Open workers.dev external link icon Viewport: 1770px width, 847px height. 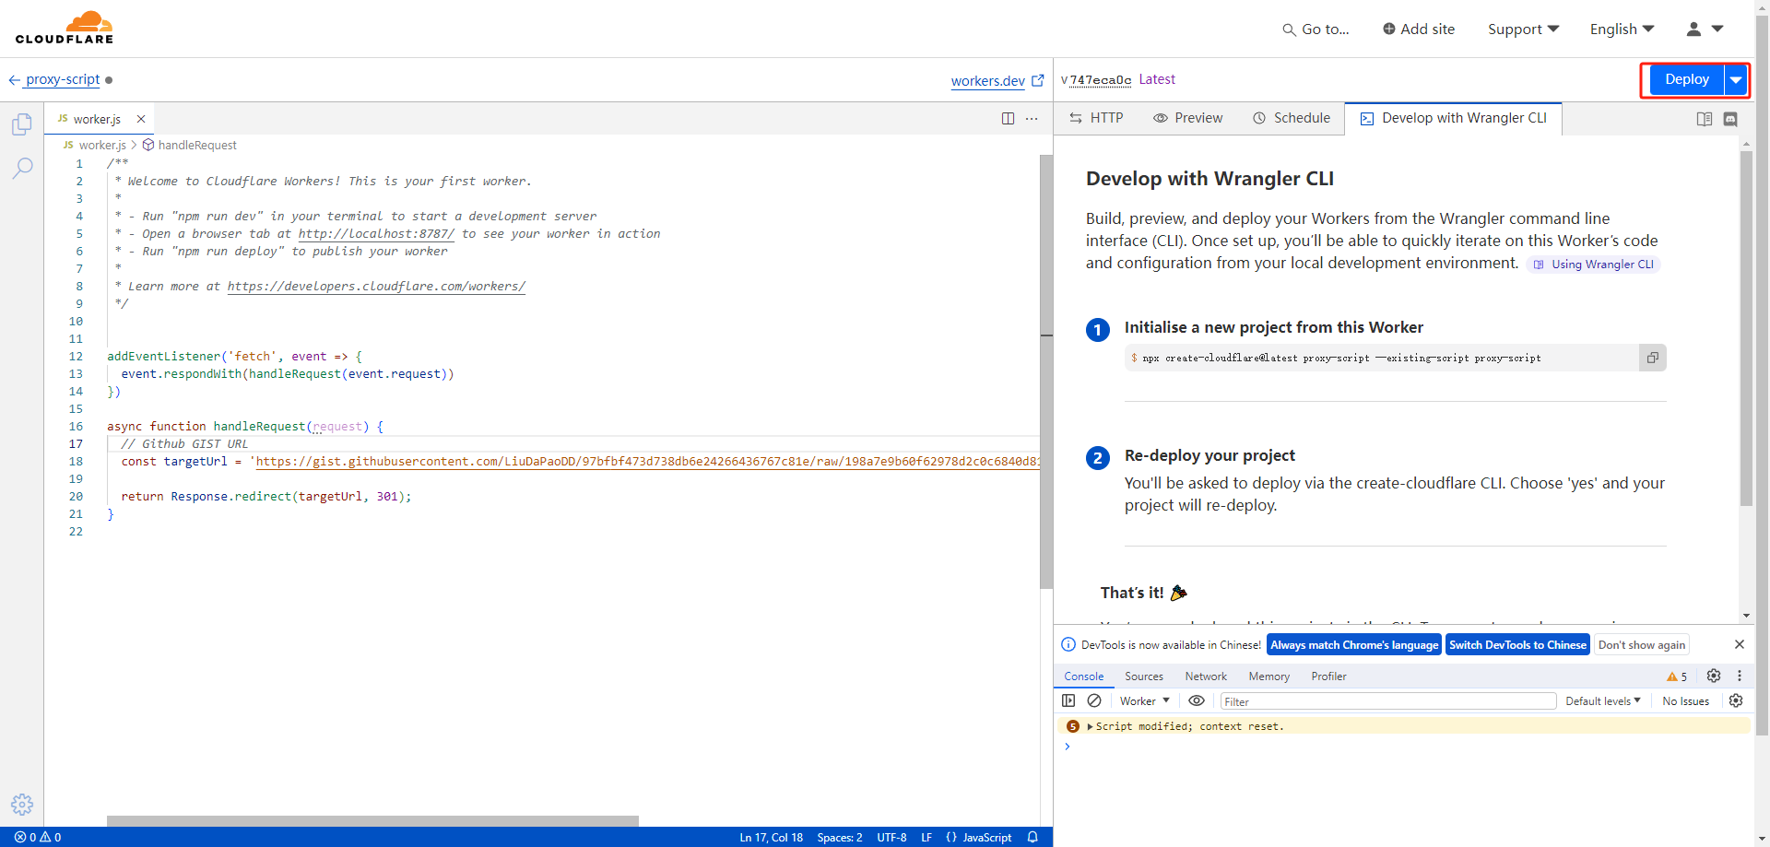point(1037,80)
